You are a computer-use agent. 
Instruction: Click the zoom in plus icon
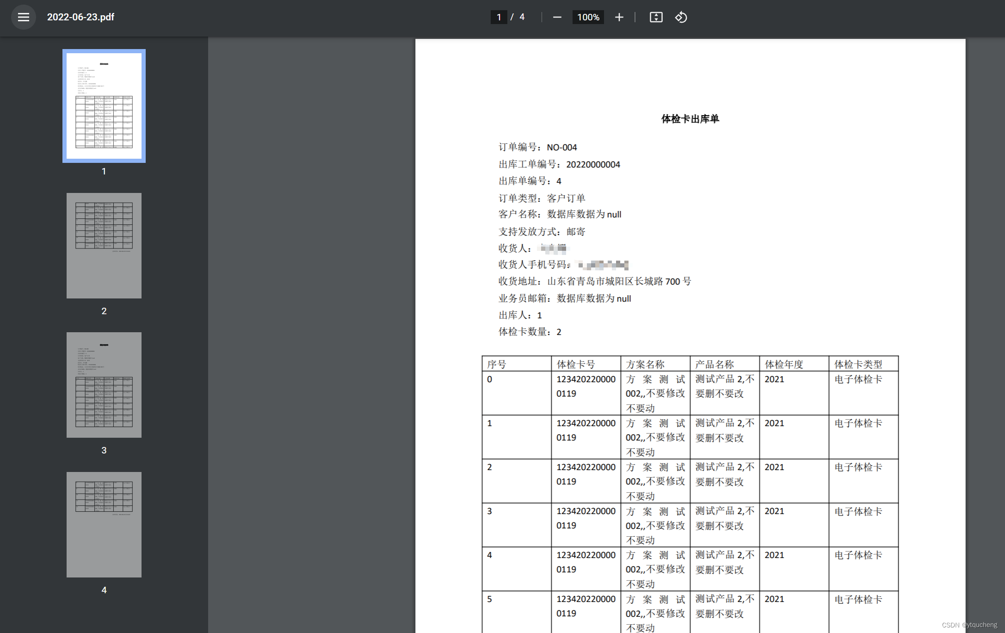(x=619, y=17)
